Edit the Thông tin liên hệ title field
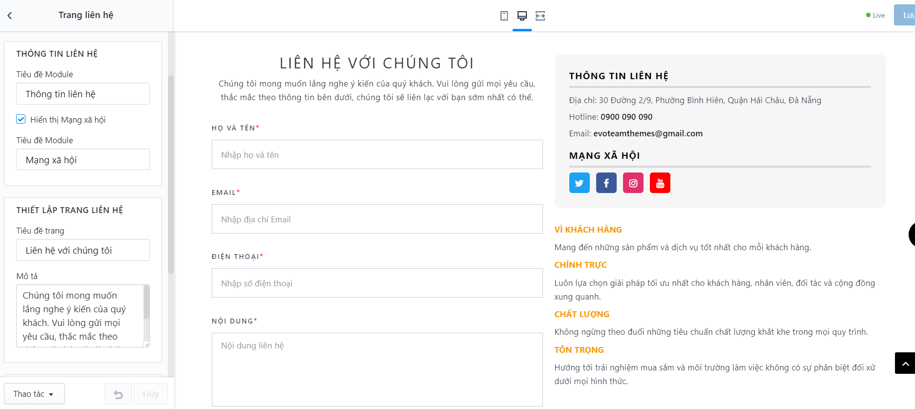The height and width of the screenshot is (409, 915). [x=83, y=93]
